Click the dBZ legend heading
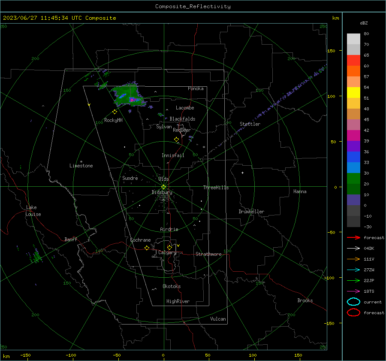The image size is (386, 361). click(x=364, y=23)
